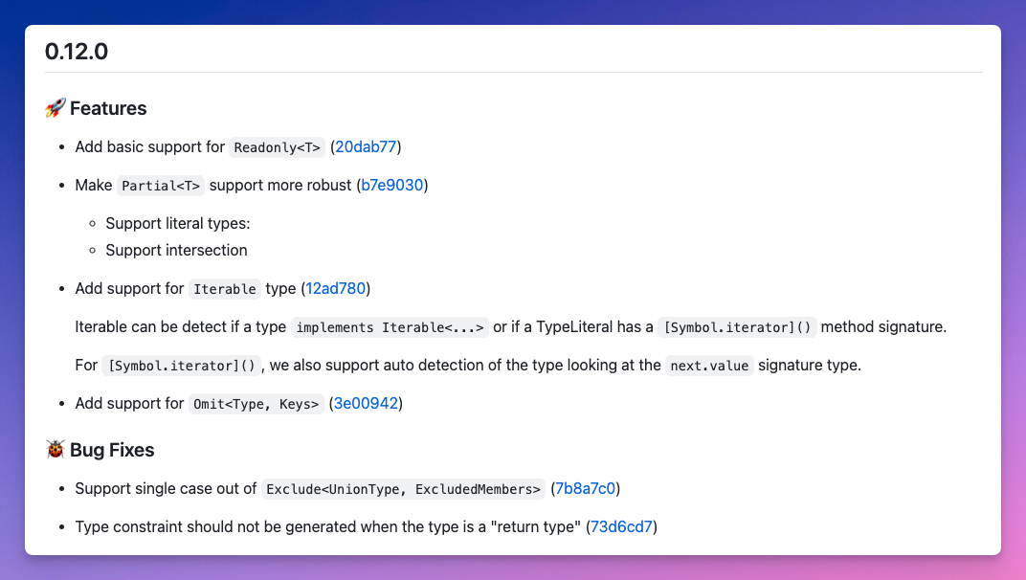The height and width of the screenshot is (580, 1026).
Task: Click the 'Support literal types:' sub-bullet
Action: pos(177,223)
